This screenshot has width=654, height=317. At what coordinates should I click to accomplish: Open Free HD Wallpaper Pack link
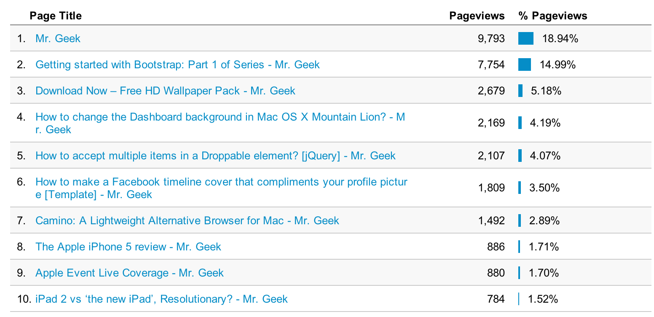[x=165, y=91]
